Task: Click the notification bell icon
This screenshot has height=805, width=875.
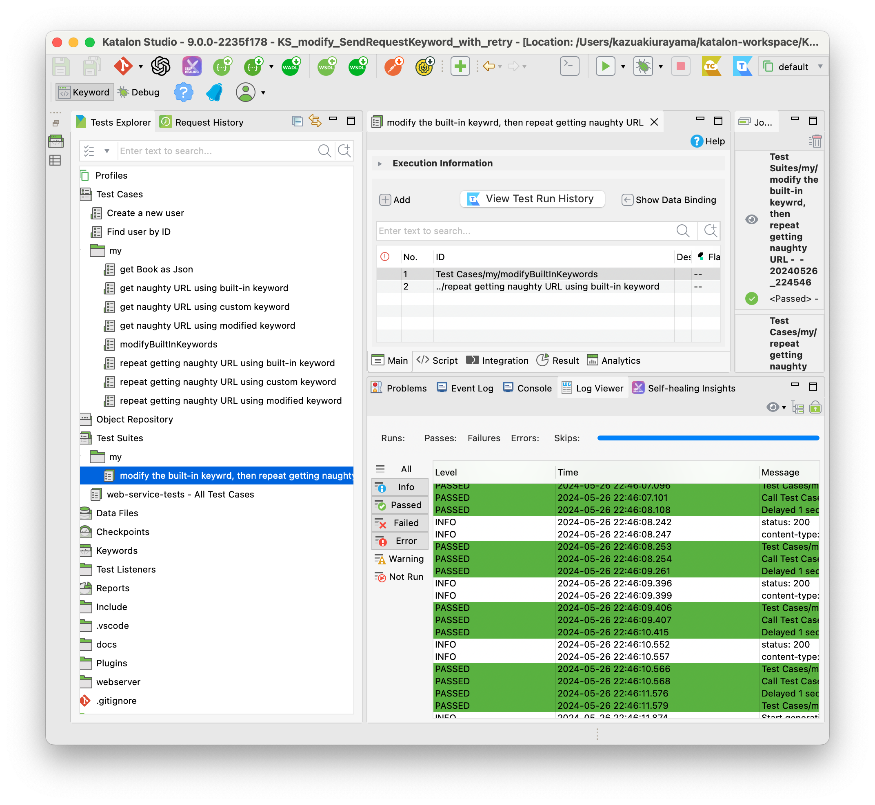Action: [x=215, y=92]
